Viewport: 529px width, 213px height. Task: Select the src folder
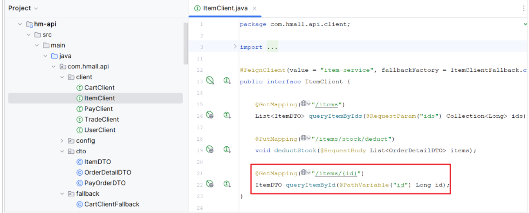[47, 35]
